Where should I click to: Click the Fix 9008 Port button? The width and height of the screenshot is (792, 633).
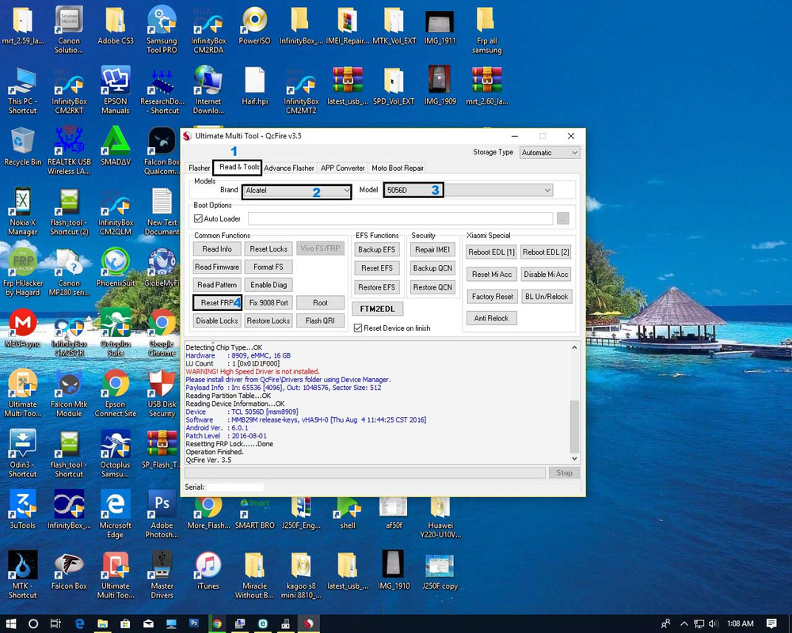tap(268, 302)
